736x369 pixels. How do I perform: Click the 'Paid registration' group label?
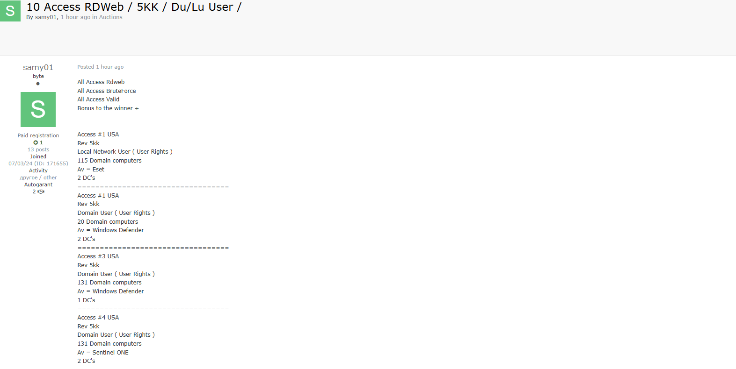click(x=38, y=135)
